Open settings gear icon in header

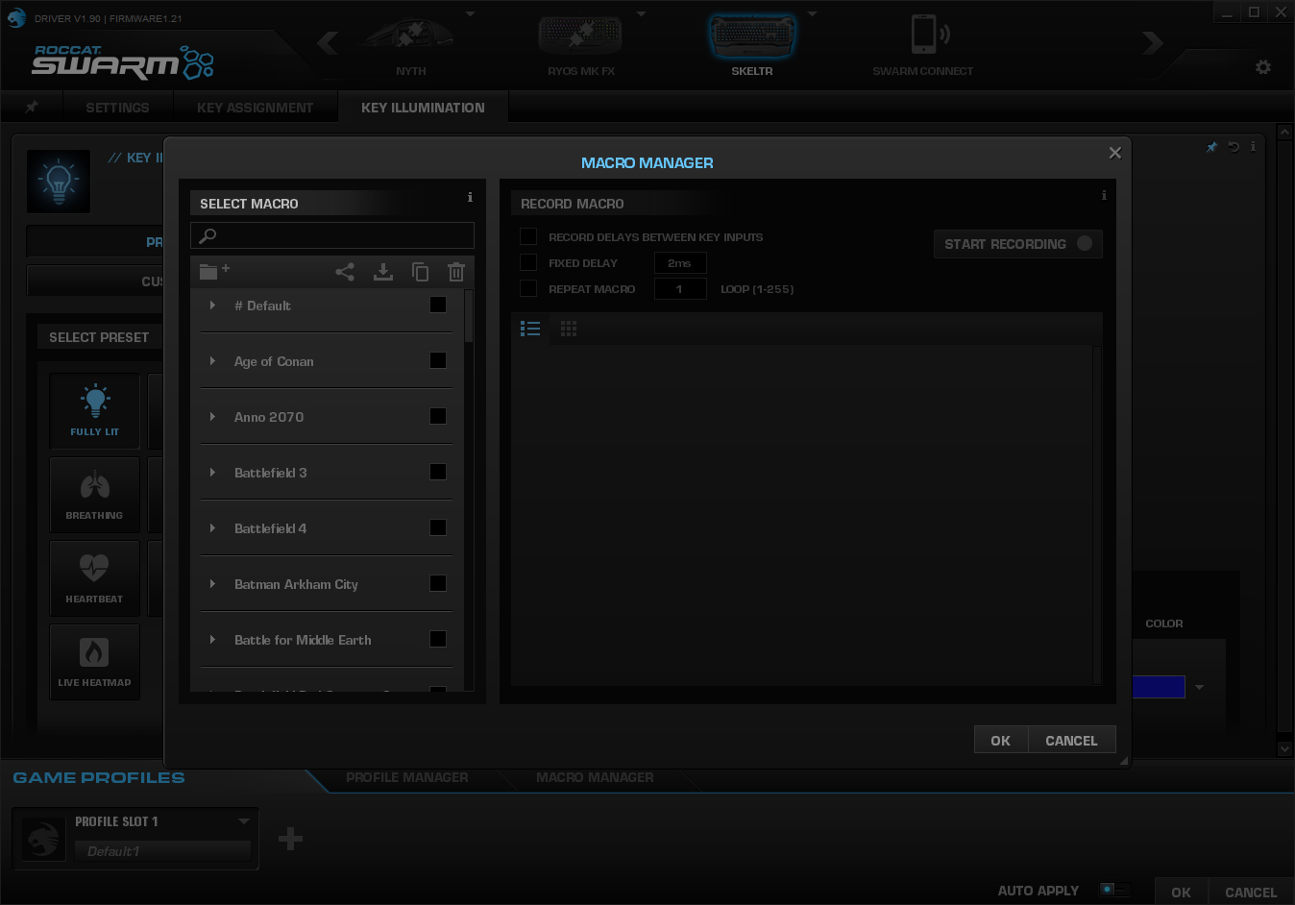(x=1263, y=67)
